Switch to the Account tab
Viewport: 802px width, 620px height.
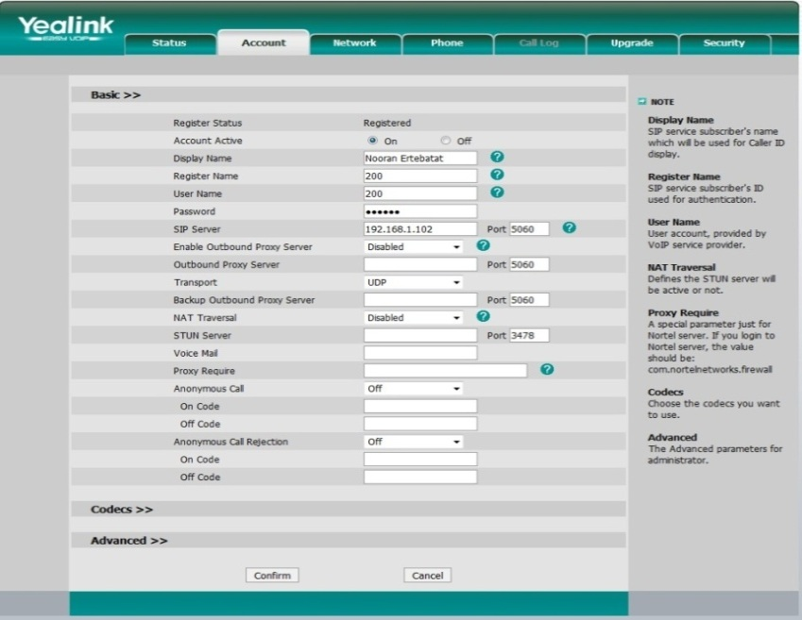(264, 42)
